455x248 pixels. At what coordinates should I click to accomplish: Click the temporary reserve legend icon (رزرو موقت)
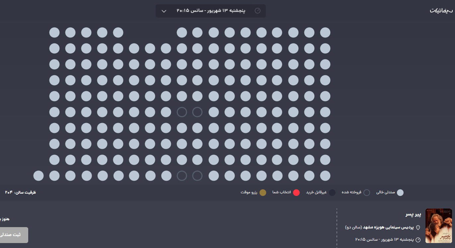263,193
